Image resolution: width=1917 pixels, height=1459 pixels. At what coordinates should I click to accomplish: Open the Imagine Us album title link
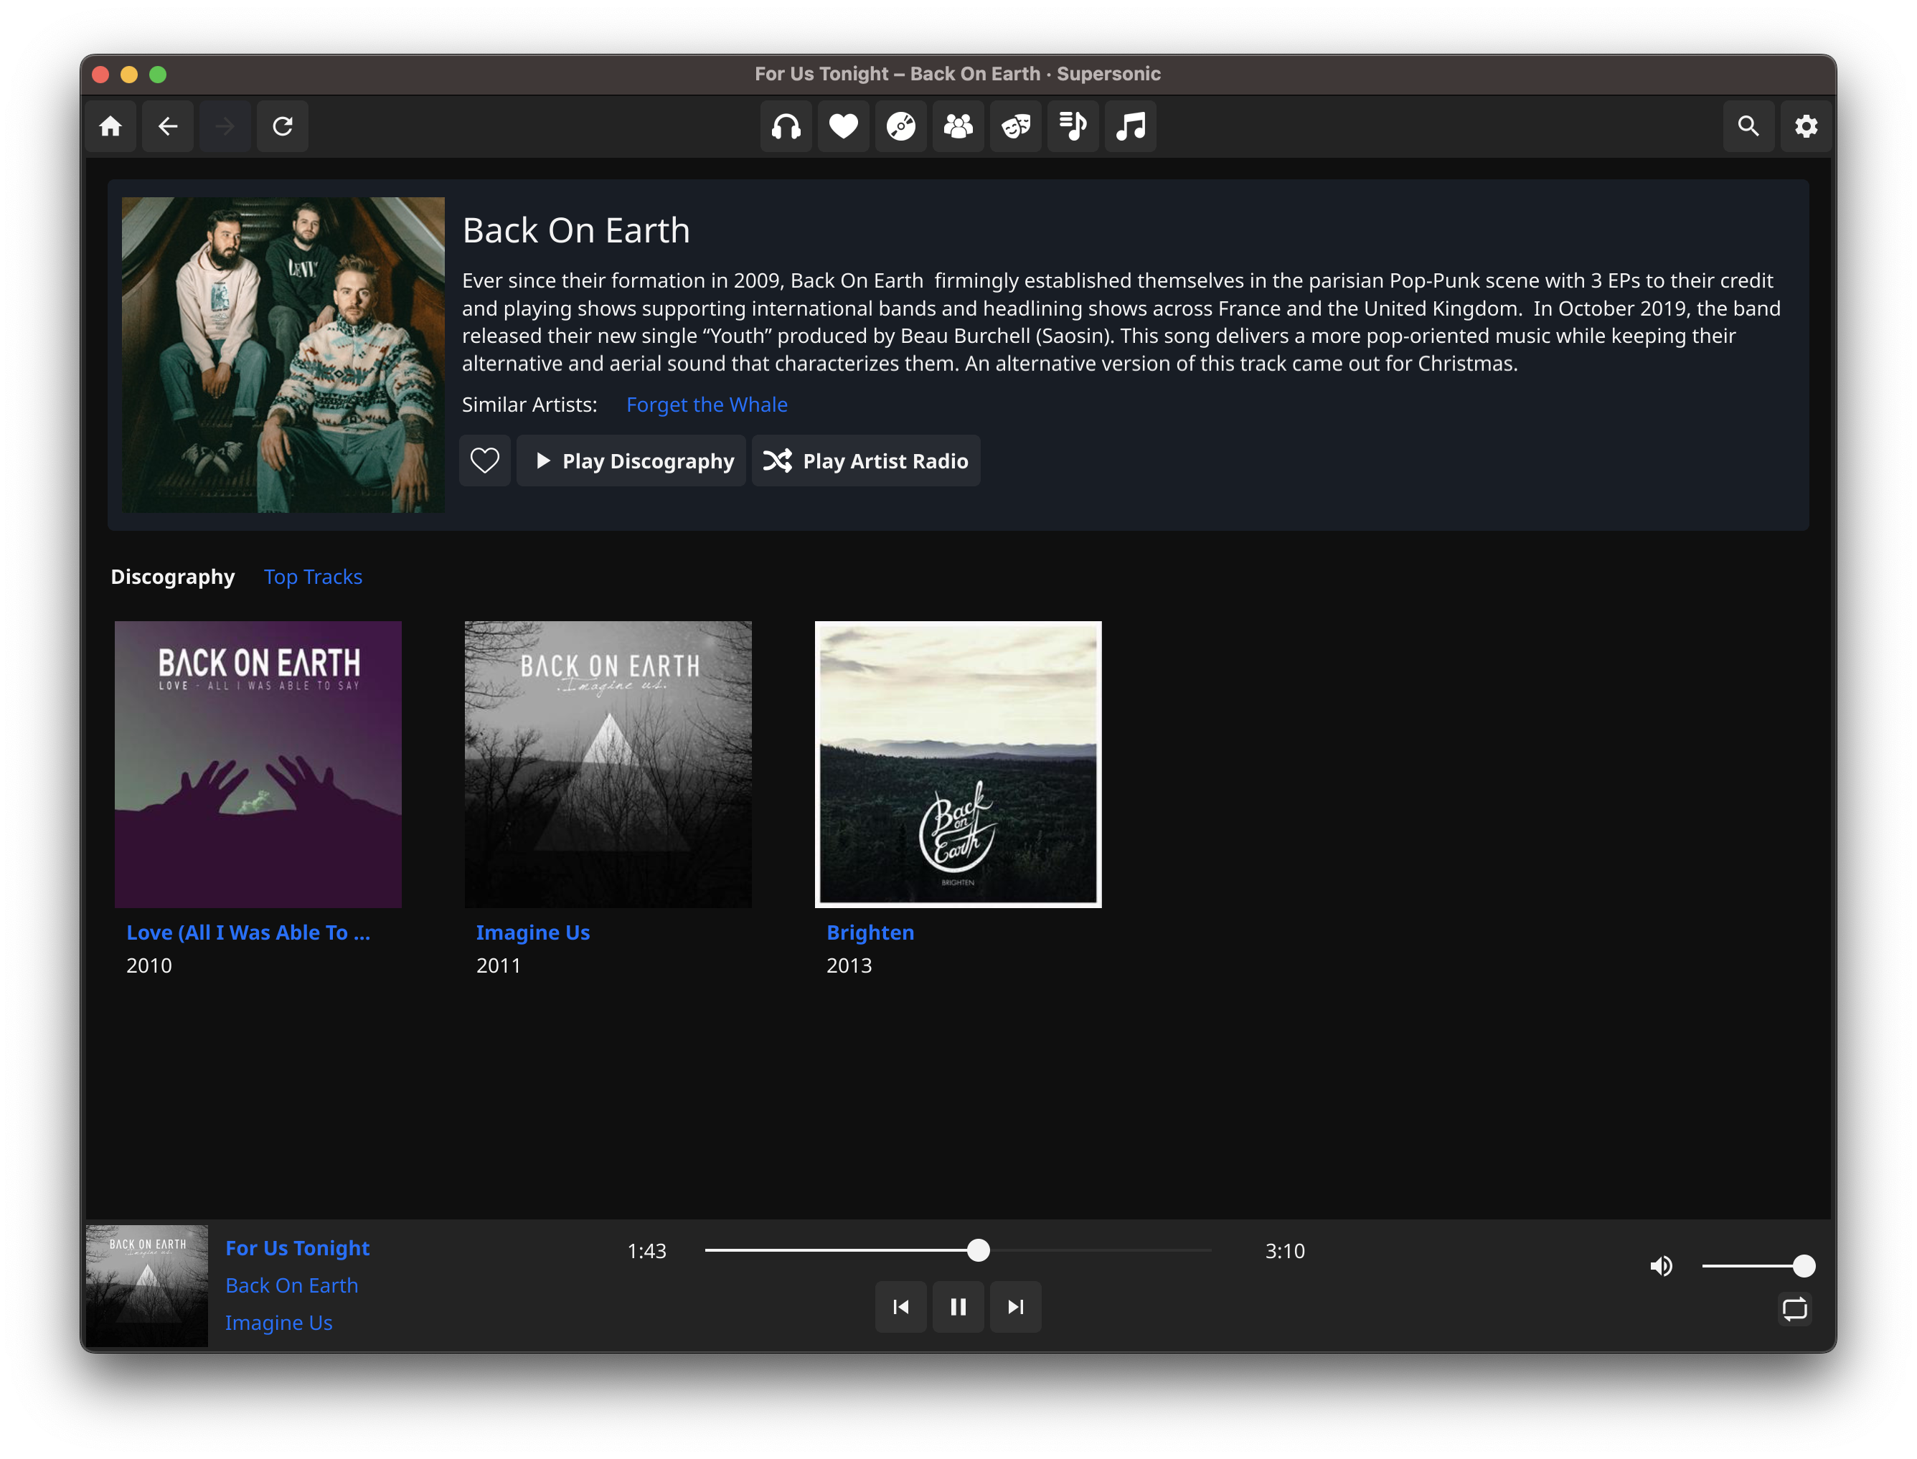[532, 932]
